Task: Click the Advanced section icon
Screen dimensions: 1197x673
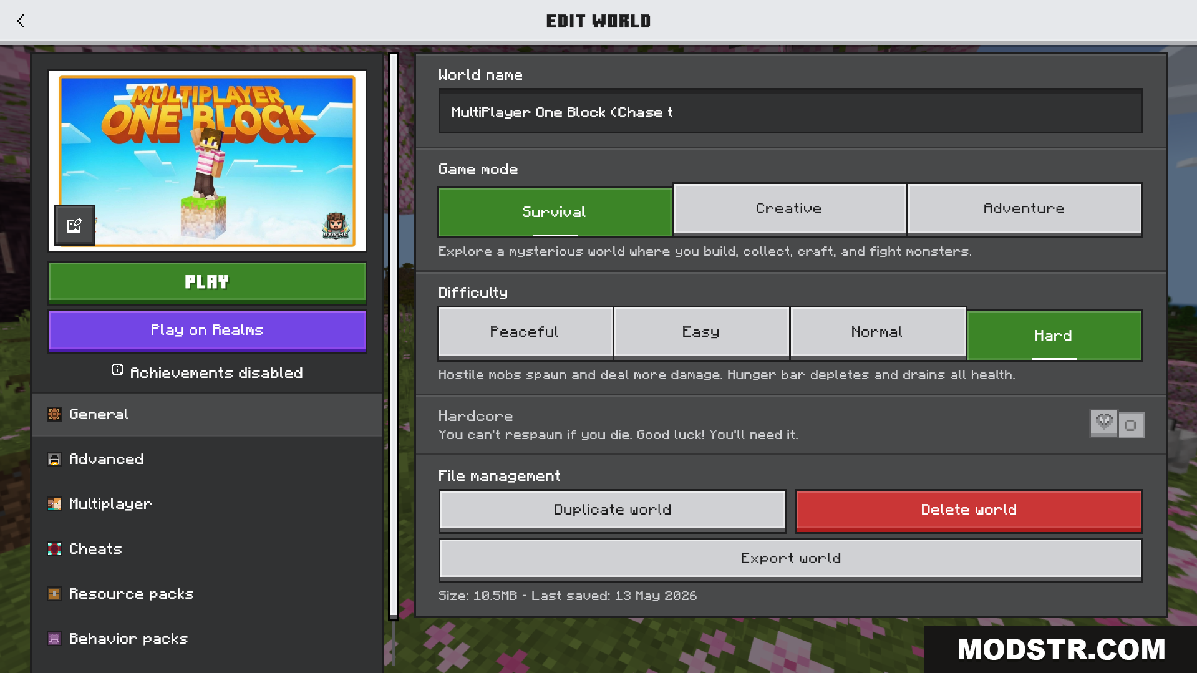Action: (x=54, y=459)
